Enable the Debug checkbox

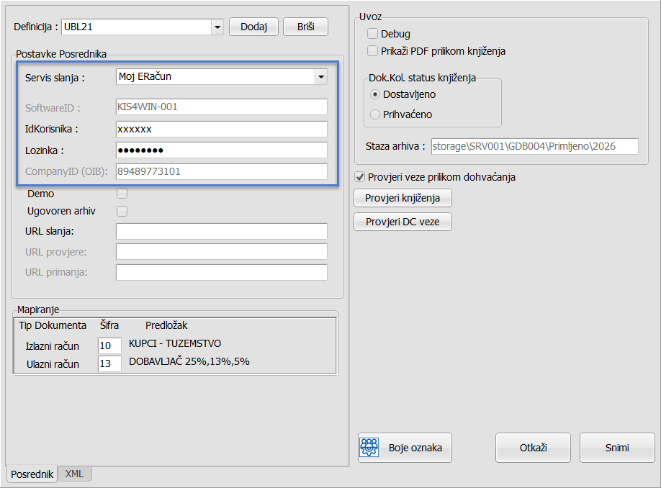pyautogui.click(x=372, y=34)
